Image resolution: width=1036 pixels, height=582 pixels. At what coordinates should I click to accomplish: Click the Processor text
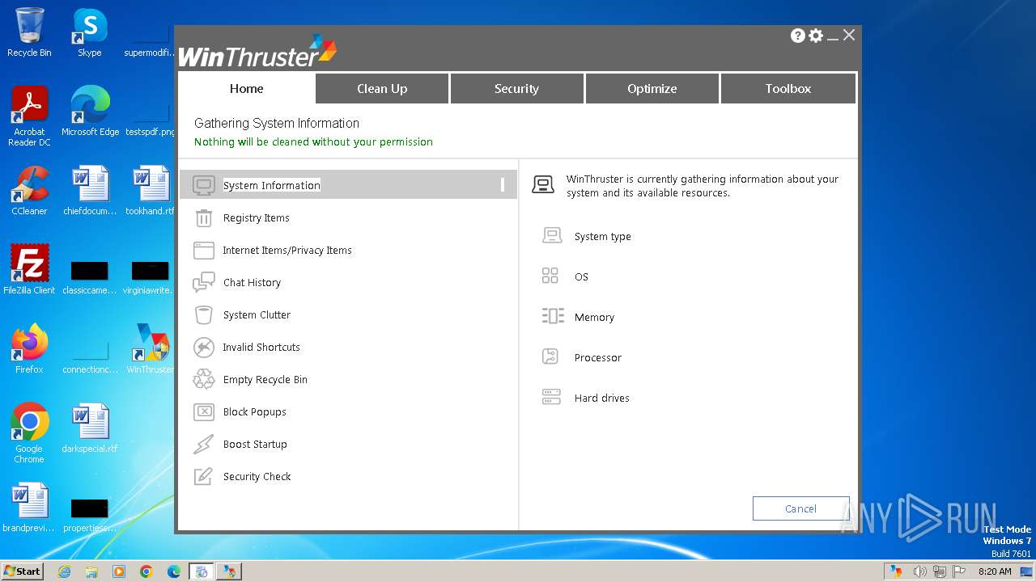[x=598, y=358]
